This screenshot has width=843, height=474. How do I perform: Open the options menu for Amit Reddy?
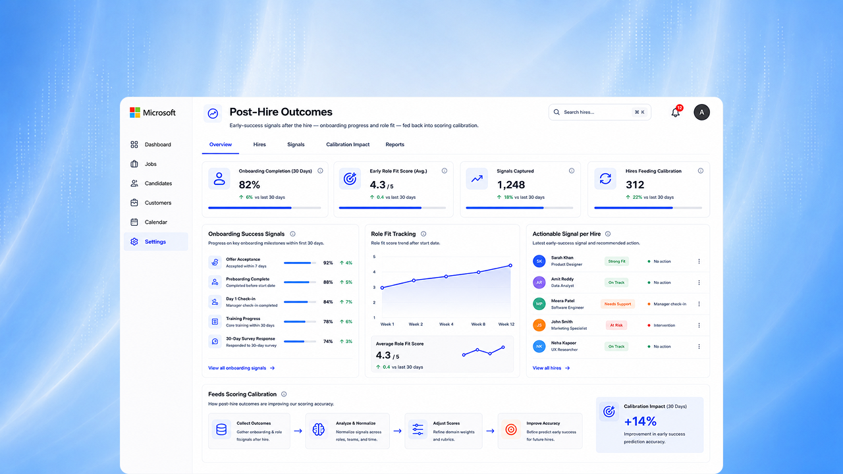click(x=699, y=282)
